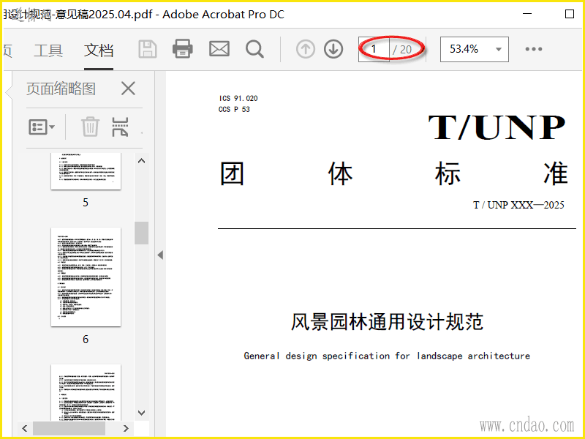This screenshot has width=585, height=439.
Task: Select page 5 thumbnail
Action: tap(86, 171)
